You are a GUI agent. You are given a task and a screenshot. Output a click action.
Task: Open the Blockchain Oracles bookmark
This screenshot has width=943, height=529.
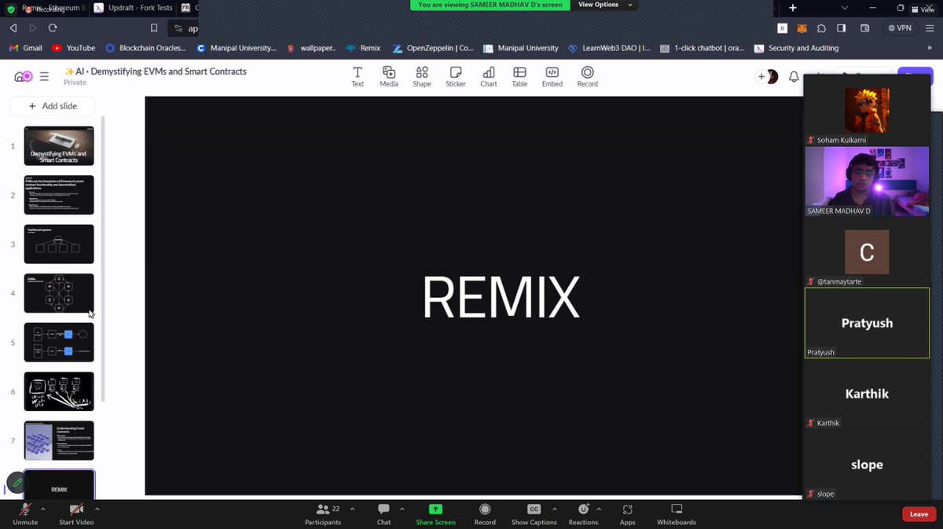click(146, 48)
